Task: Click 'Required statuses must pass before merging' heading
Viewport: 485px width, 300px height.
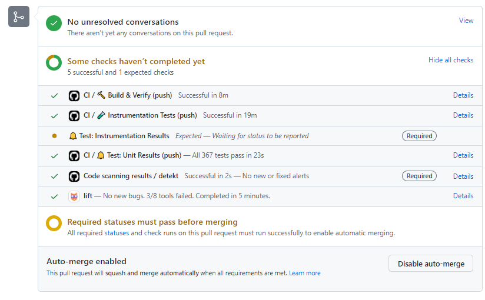Action: [x=152, y=222]
